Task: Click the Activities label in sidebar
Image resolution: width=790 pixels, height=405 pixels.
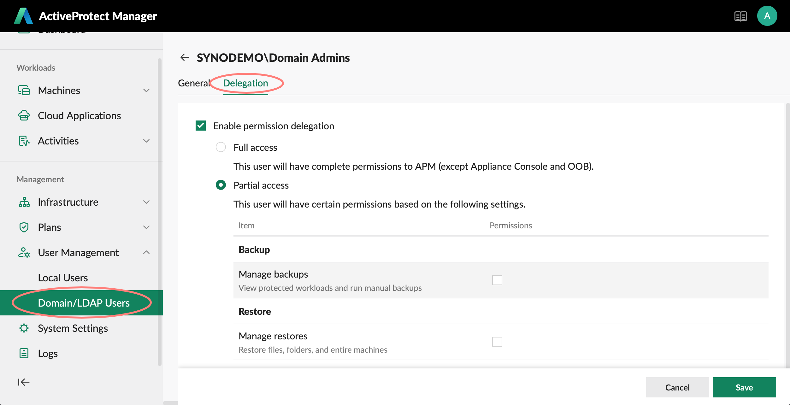Action: [58, 141]
